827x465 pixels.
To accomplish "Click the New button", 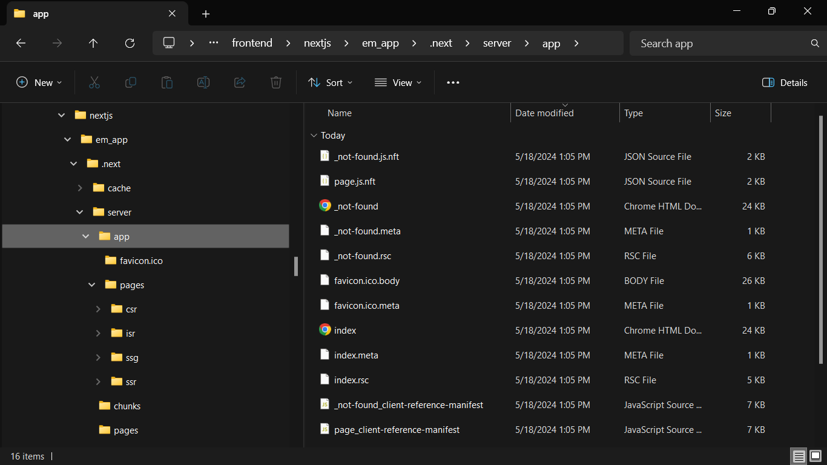I will point(39,82).
